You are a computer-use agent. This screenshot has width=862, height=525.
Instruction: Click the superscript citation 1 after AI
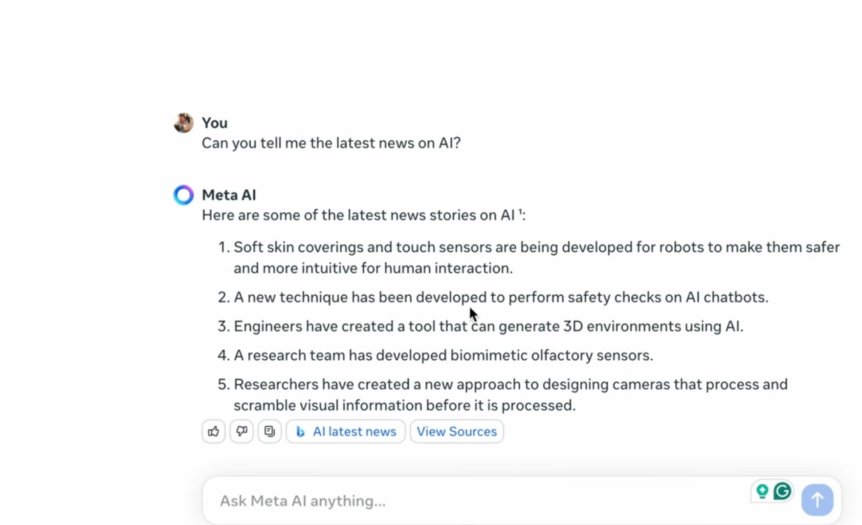click(520, 212)
